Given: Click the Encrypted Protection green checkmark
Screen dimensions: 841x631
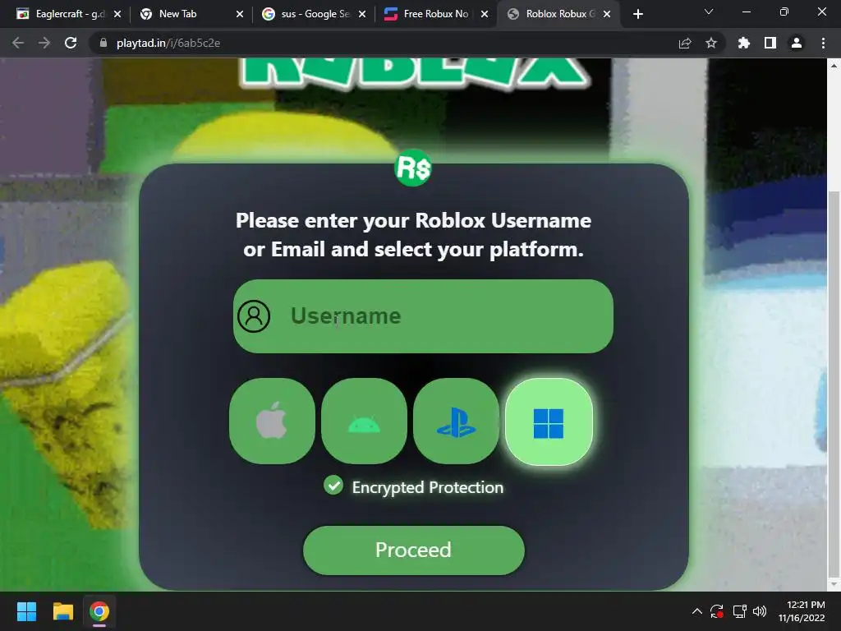Looking at the screenshot, I should [333, 486].
